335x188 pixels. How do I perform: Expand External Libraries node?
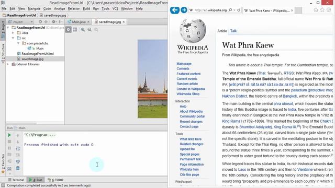coord(8,64)
